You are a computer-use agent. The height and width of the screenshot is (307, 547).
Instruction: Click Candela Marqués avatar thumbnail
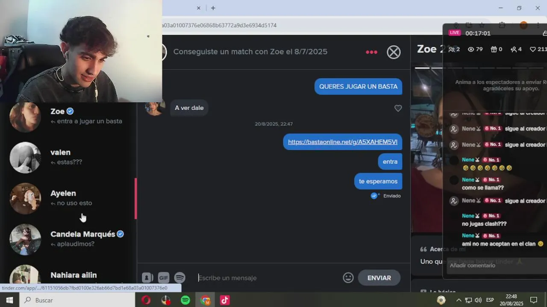[25, 239]
